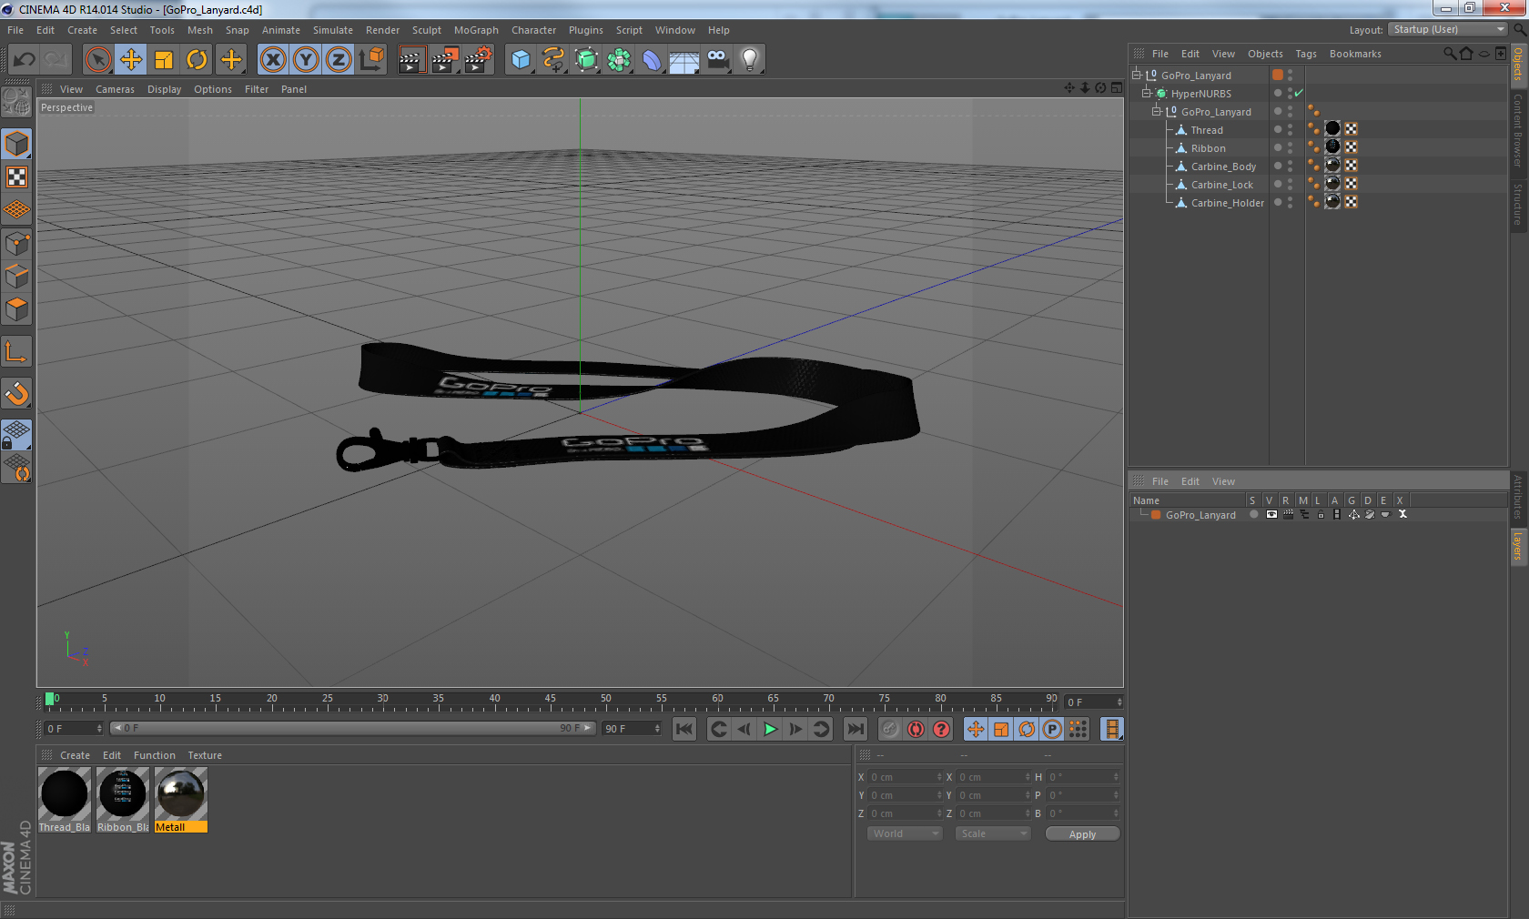Image resolution: width=1529 pixels, height=919 pixels.
Task: Click the Undo arrow icon
Action: click(25, 60)
